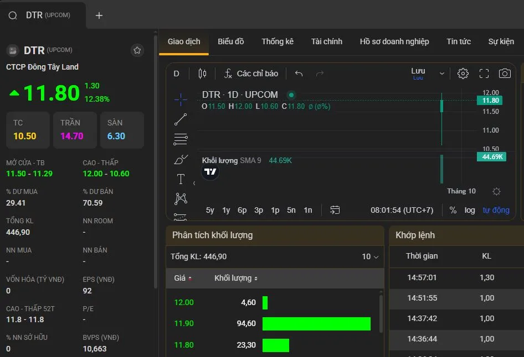The height and width of the screenshot is (357, 524).
Task: Open the D timeframe interval selector
Action: [x=177, y=73]
